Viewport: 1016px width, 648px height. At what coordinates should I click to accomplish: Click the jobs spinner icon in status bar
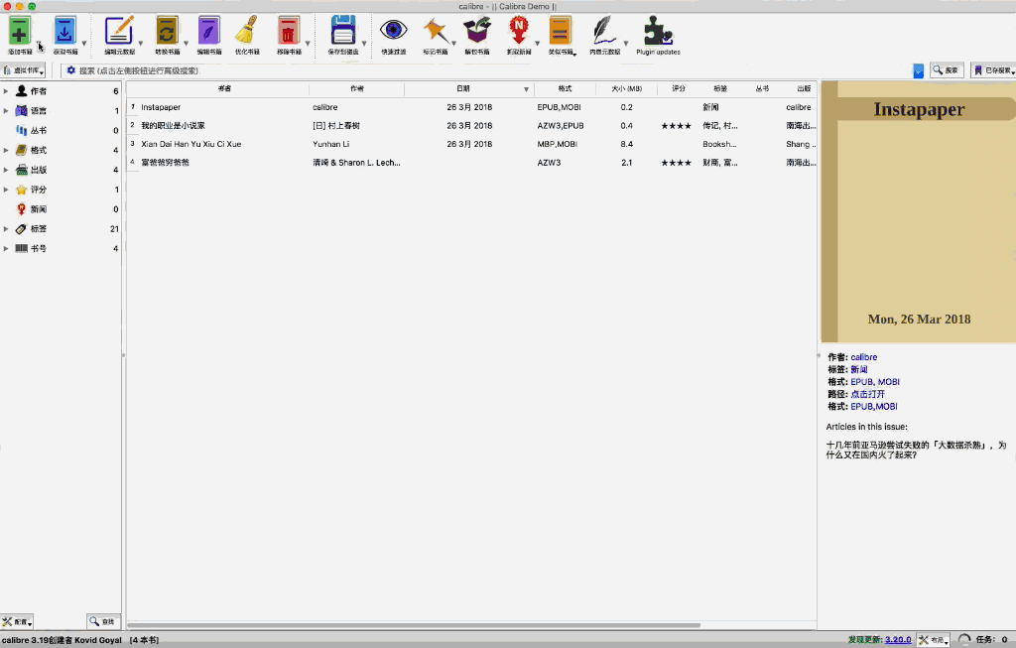pyautogui.click(x=964, y=640)
